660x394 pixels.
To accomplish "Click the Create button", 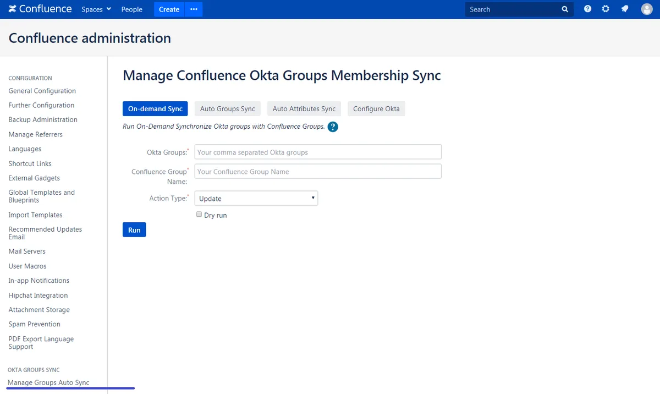I will pos(169,9).
